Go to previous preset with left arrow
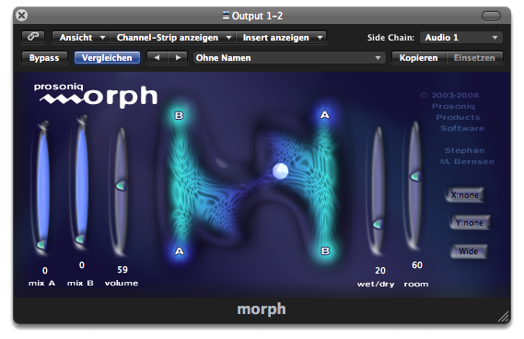This screenshot has width=524, height=339. [x=157, y=58]
